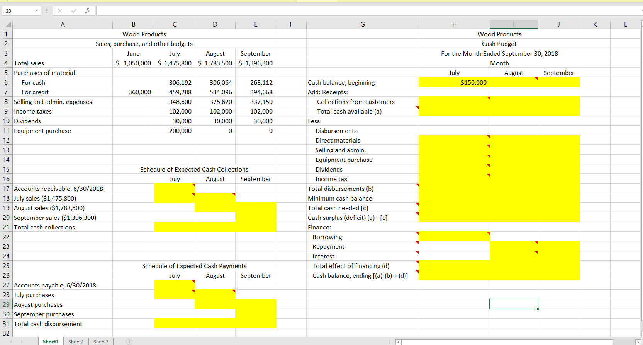Screen dimensions: 643x345
Task: Open the Insert Function fx dialog
Action: click(88, 11)
